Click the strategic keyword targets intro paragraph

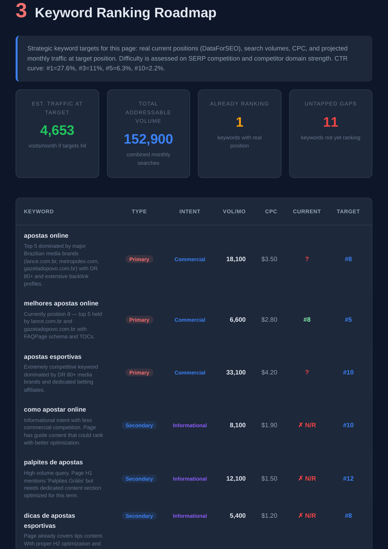187,58
